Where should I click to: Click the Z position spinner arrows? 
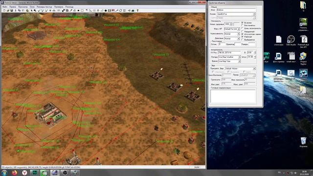tap(255, 52)
